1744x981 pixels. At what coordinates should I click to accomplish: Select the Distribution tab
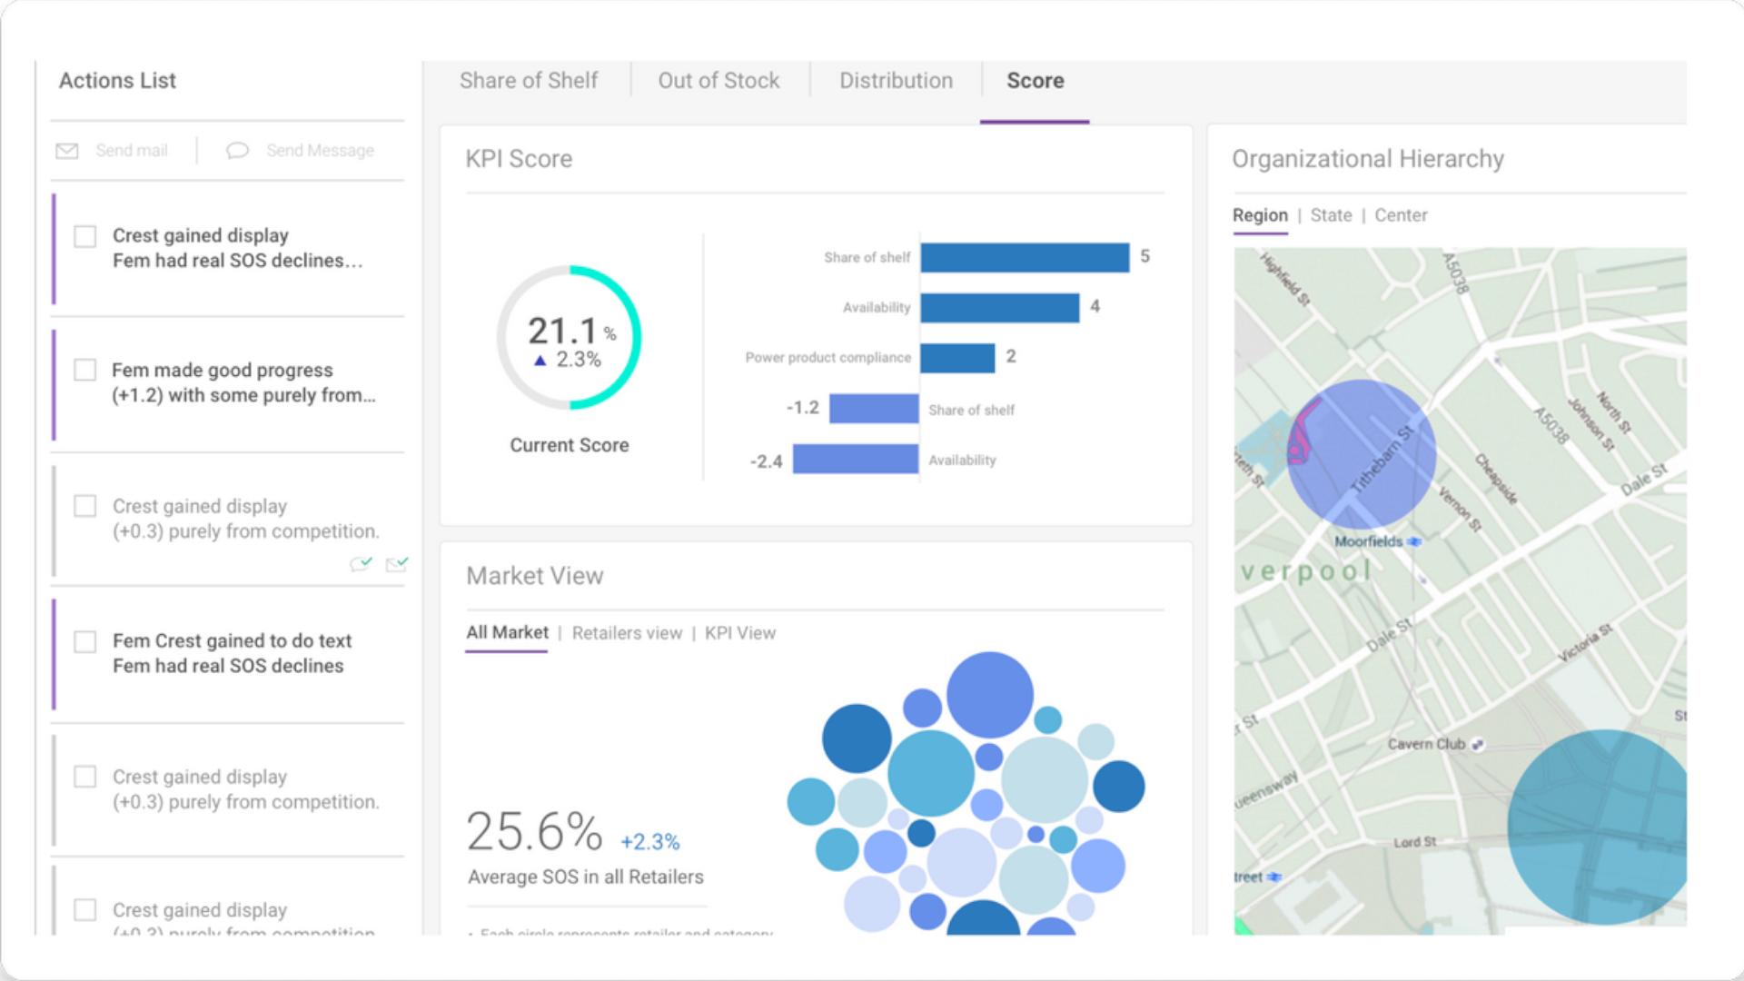896,81
